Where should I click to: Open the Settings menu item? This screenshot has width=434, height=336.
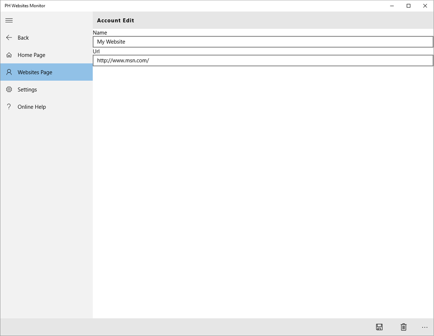(47, 90)
